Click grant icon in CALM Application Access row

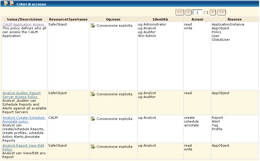[x=93, y=26]
